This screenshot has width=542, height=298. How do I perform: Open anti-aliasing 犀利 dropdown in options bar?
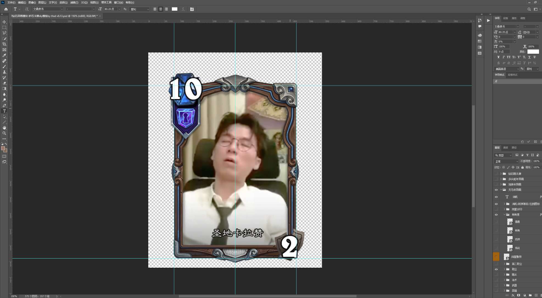point(139,9)
